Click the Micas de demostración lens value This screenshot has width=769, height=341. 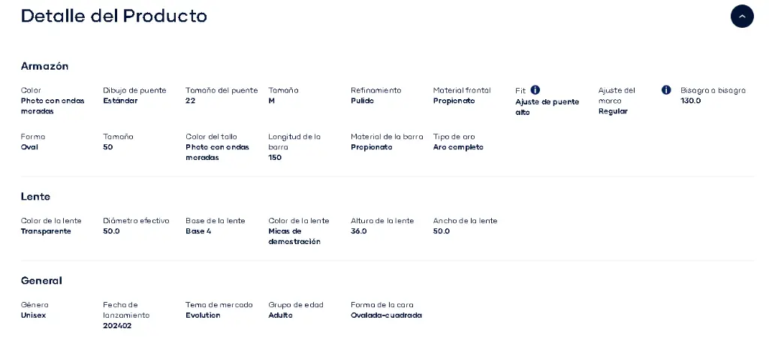pos(294,236)
